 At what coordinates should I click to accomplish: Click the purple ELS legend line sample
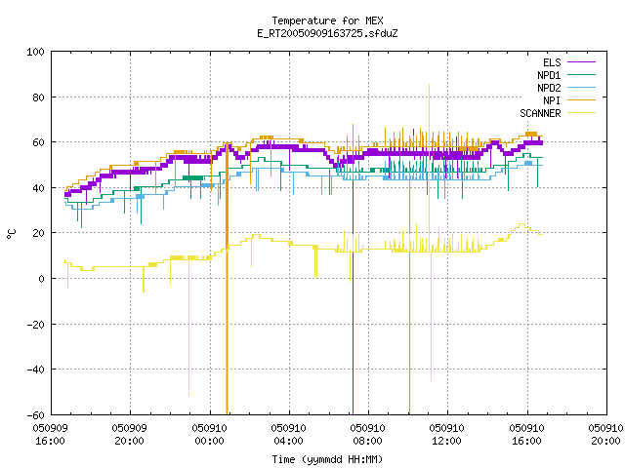pos(581,62)
